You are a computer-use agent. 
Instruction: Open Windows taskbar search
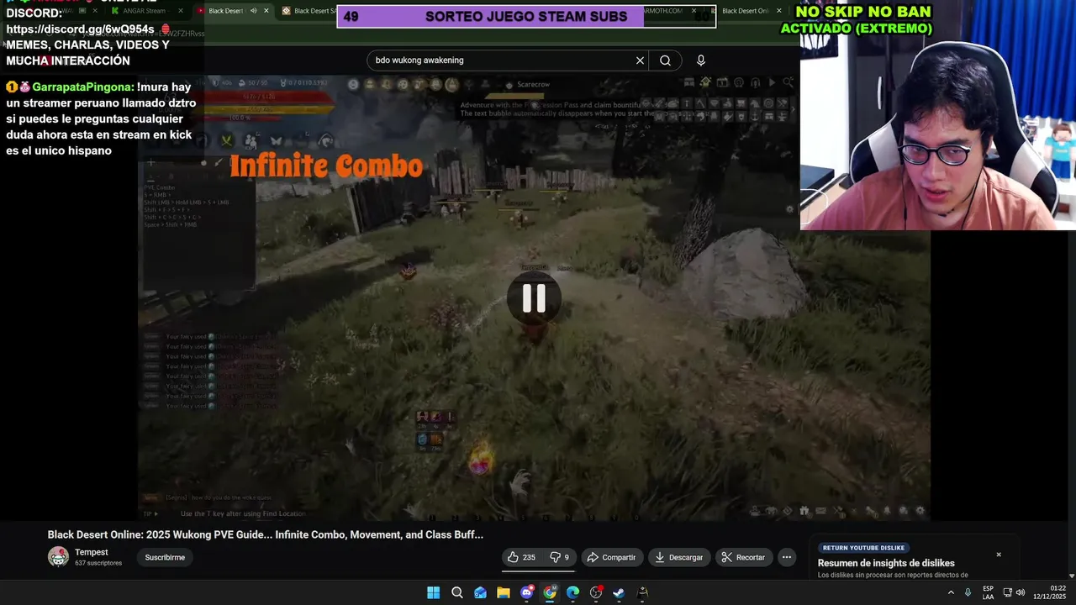point(456,592)
